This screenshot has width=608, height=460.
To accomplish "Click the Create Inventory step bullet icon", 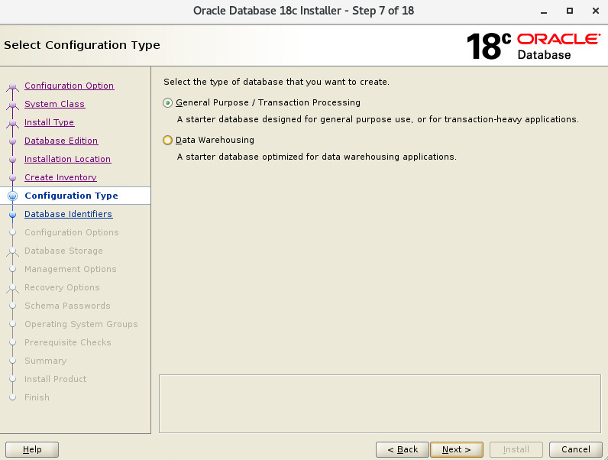I will coord(12,177).
